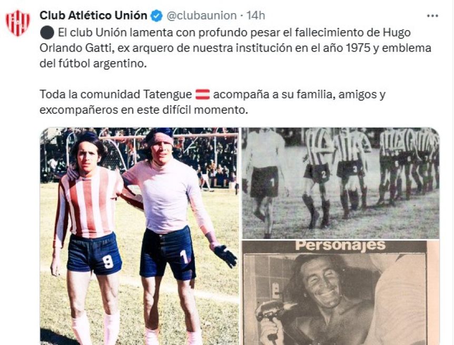Click the tweet text mentioning Hugo Orlando Gatti
Image resolution: width=454 pixels, height=345 pixels.
point(235,48)
